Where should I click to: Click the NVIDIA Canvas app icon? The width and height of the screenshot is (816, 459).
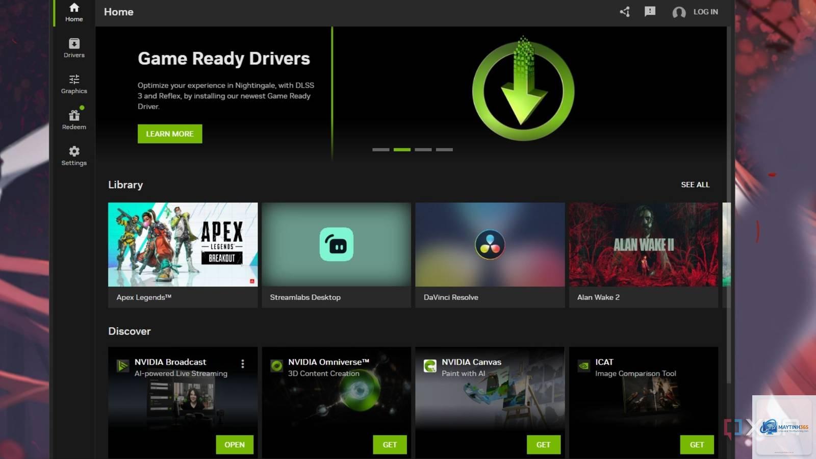tap(430, 366)
